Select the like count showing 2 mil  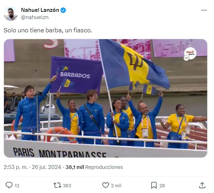(x=116, y=186)
